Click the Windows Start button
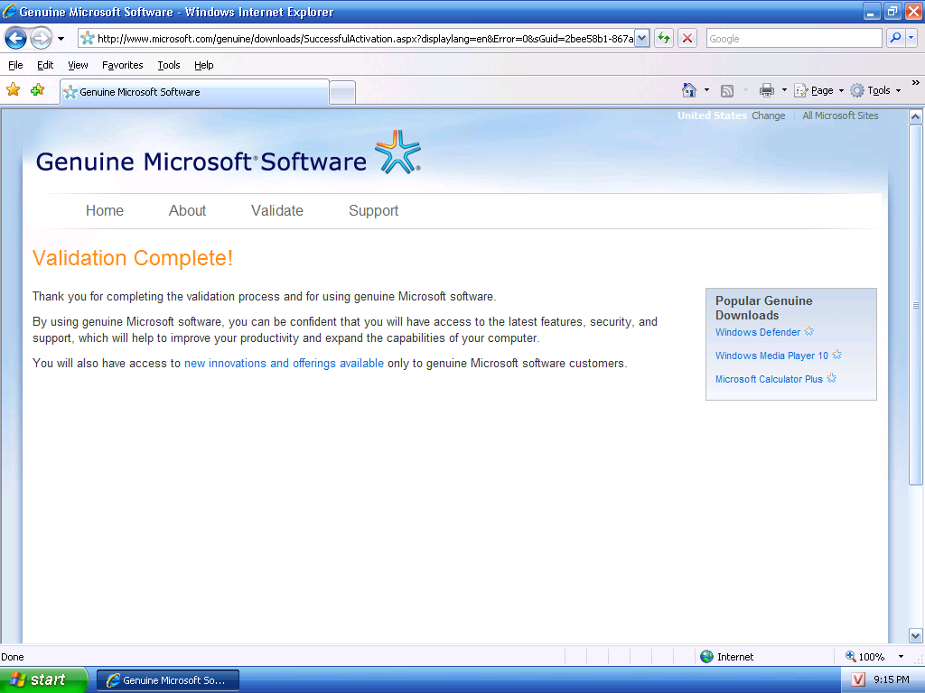This screenshot has height=693, width=925. (x=43, y=680)
